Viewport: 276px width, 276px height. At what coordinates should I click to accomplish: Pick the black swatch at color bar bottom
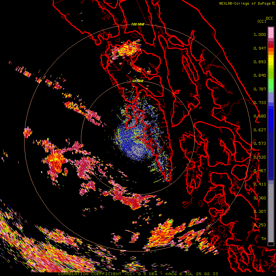[271, 243]
